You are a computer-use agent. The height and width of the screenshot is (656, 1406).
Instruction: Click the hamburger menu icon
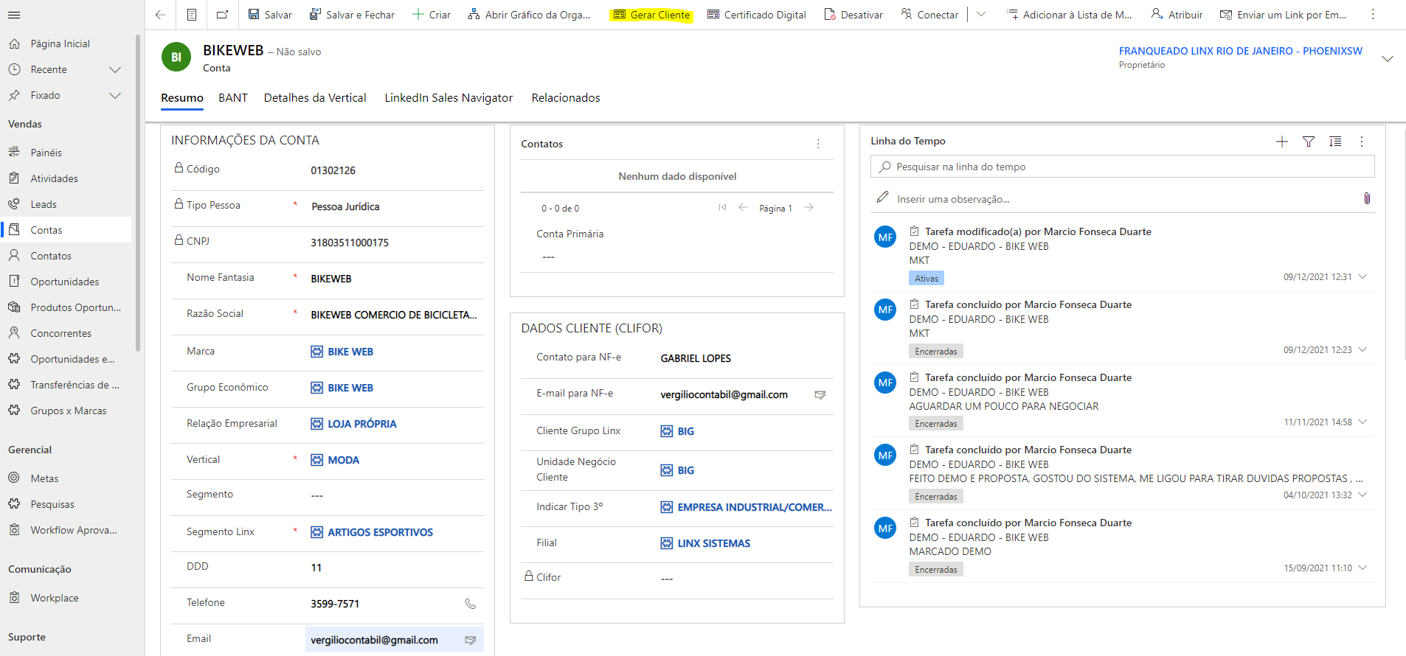coord(14,15)
